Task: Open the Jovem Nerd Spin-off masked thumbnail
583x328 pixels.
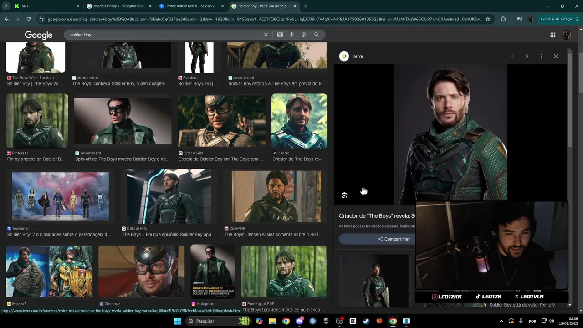Action: [x=123, y=120]
